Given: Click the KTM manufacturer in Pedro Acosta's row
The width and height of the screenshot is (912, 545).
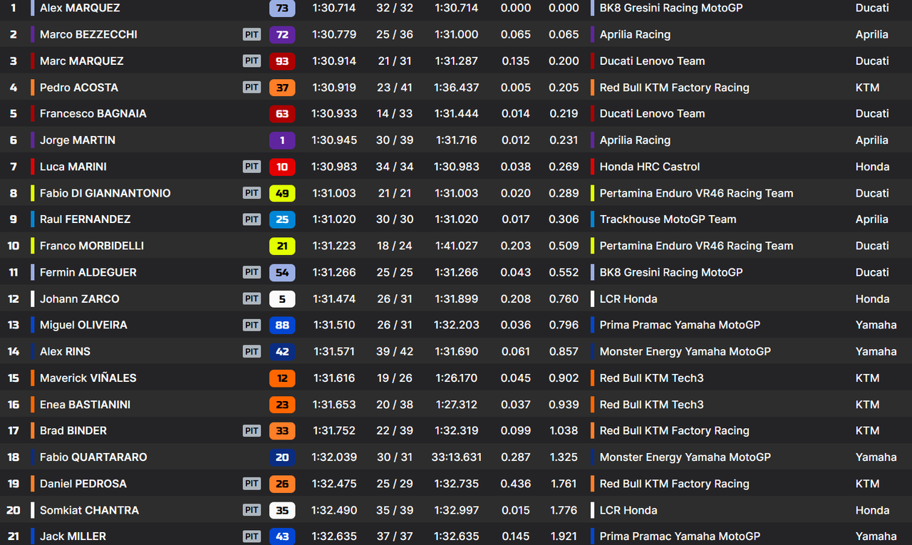Looking at the screenshot, I should tap(867, 88).
